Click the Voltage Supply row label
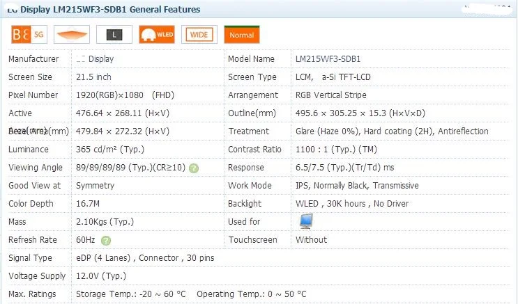Viewport: 518px width, 304px height. coord(37,276)
